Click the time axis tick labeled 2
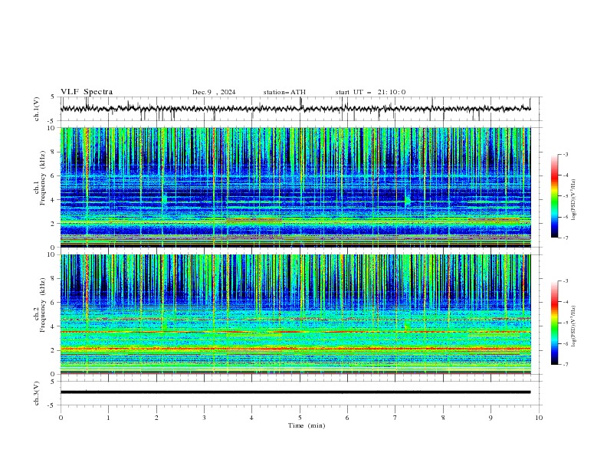This screenshot has width=607, height=469. click(x=156, y=418)
